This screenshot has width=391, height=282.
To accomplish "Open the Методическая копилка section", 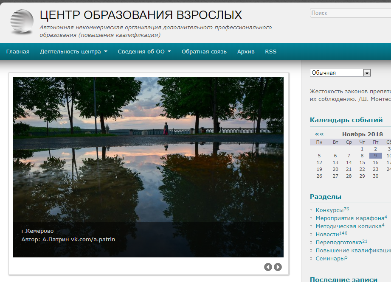I will click(348, 226).
